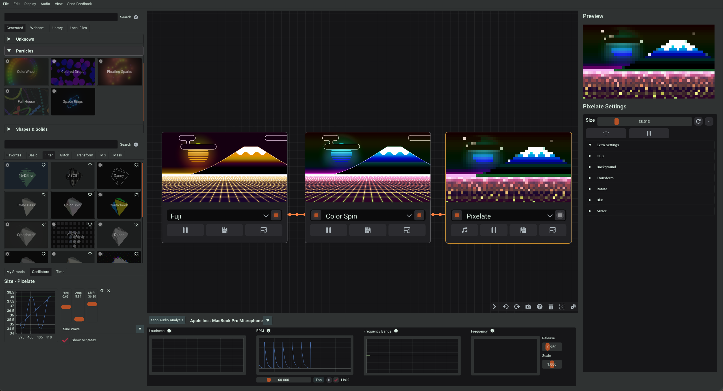Show info for Loudness graph
The image size is (723, 391).
click(x=169, y=331)
